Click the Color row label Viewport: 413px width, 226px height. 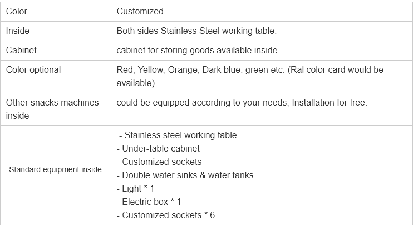pos(16,11)
